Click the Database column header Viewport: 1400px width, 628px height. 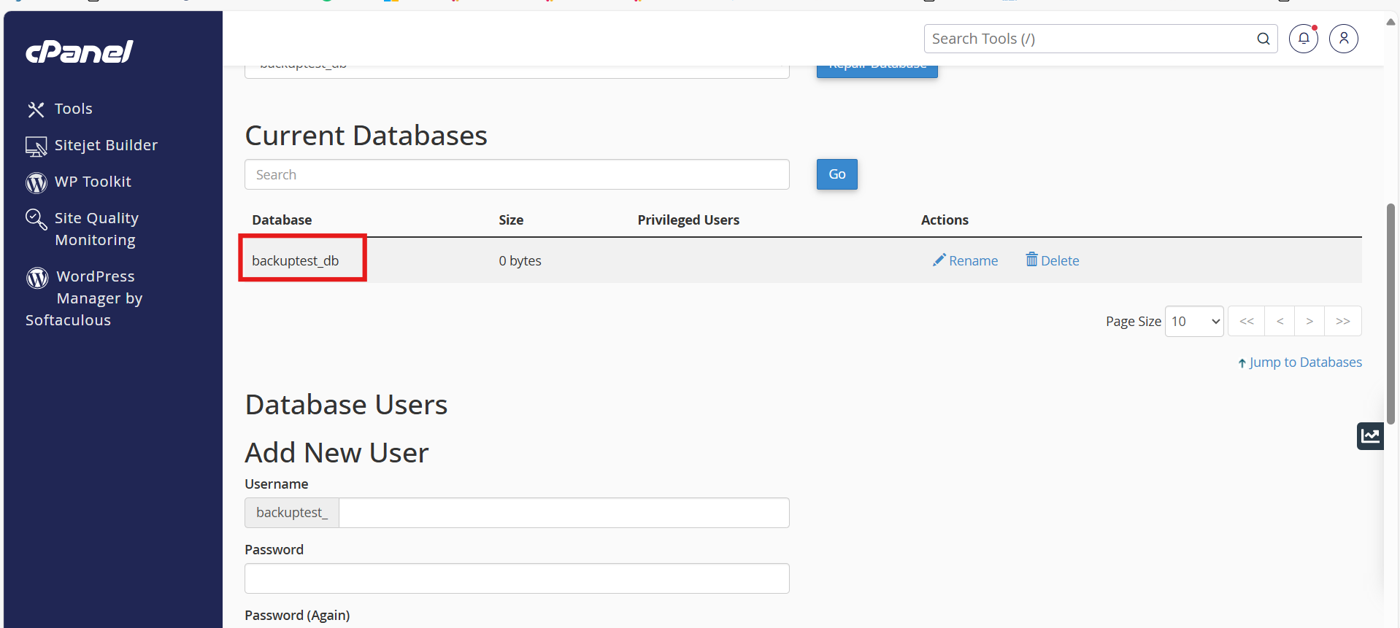click(x=282, y=220)
